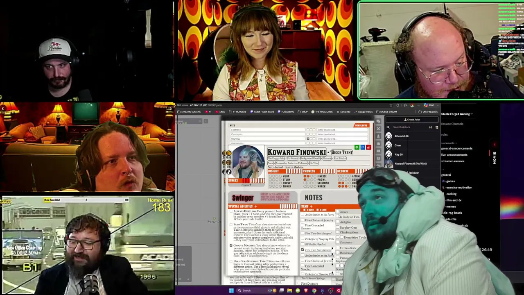Click the actor sort order icon
Image resolution: width=524 pixels, height=295 pixels.
coord(430,127)
